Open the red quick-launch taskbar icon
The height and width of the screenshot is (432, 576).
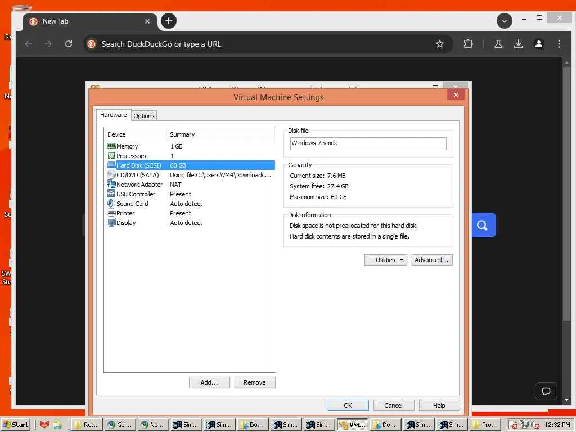point(44,425)
